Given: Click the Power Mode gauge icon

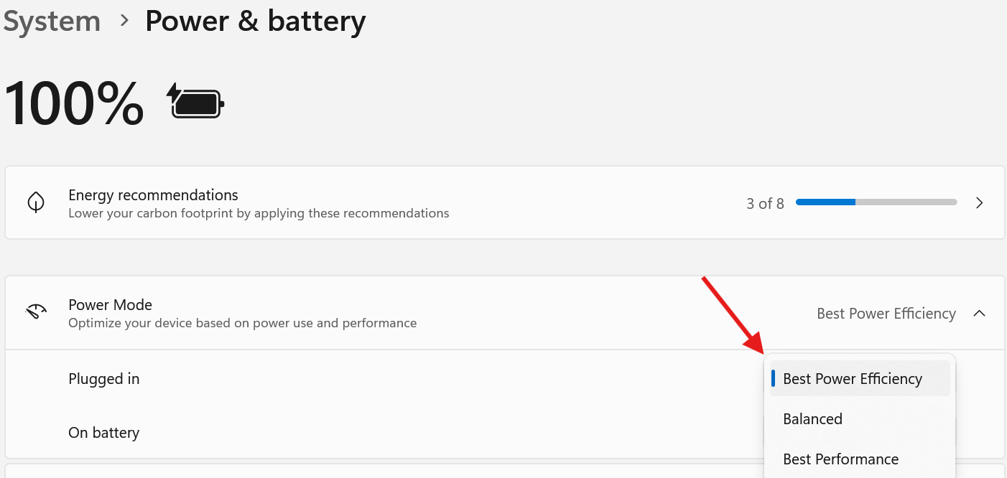Looking at the screenshot, I should 36,313.
